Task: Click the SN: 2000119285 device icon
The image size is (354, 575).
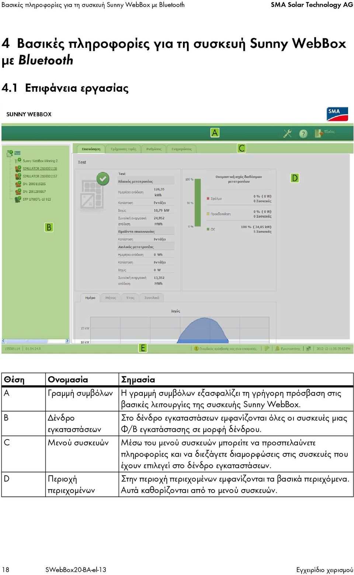Action: point(18,184)
